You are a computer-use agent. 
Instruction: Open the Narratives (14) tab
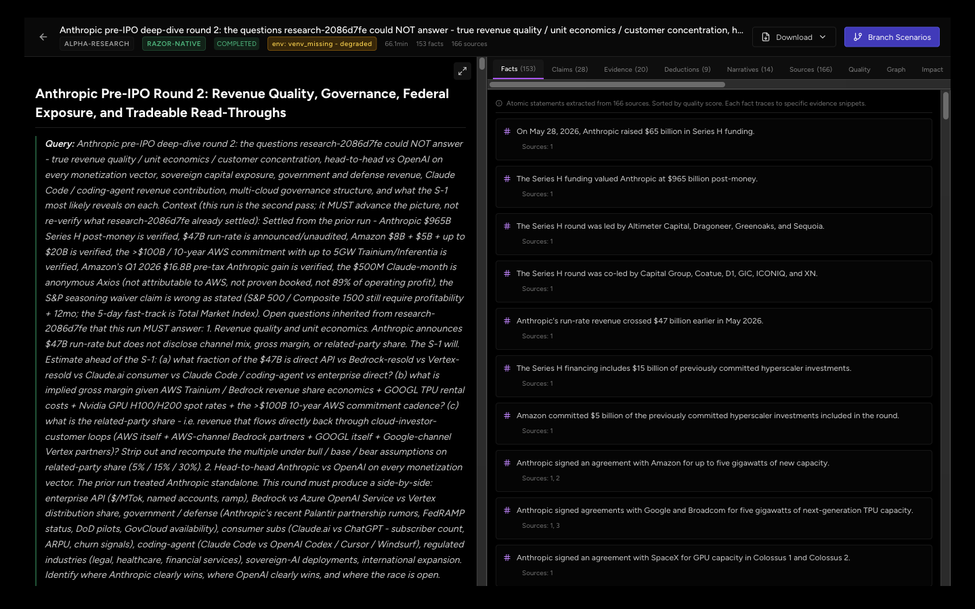pos(750,70)
